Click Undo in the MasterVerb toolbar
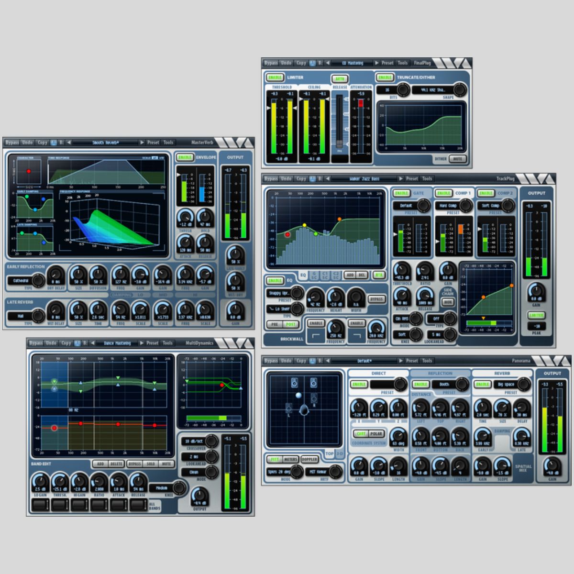The image size is (574, 574). tap(27, 143)
